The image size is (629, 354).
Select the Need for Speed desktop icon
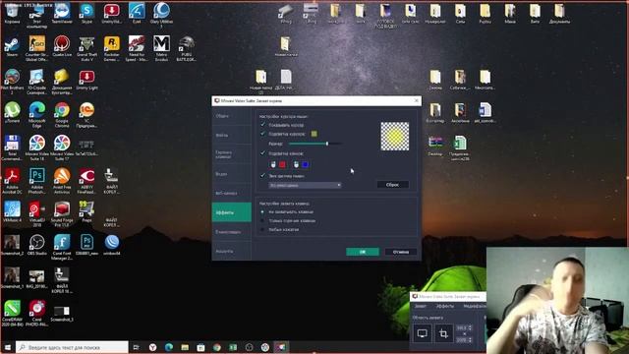137,48
